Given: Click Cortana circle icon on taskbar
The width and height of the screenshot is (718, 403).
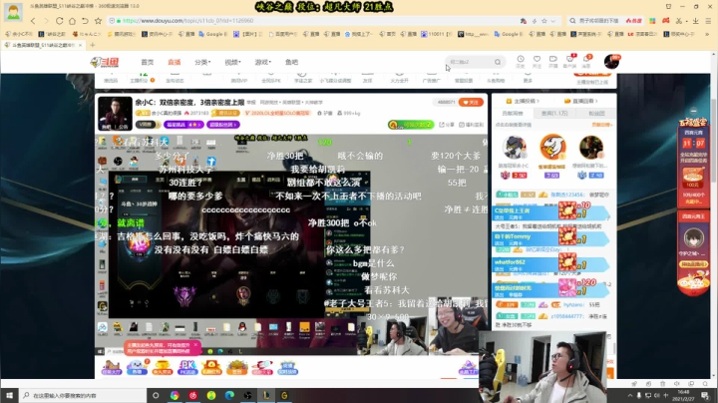Looking at the screenshot, I should tap(156, 395).
